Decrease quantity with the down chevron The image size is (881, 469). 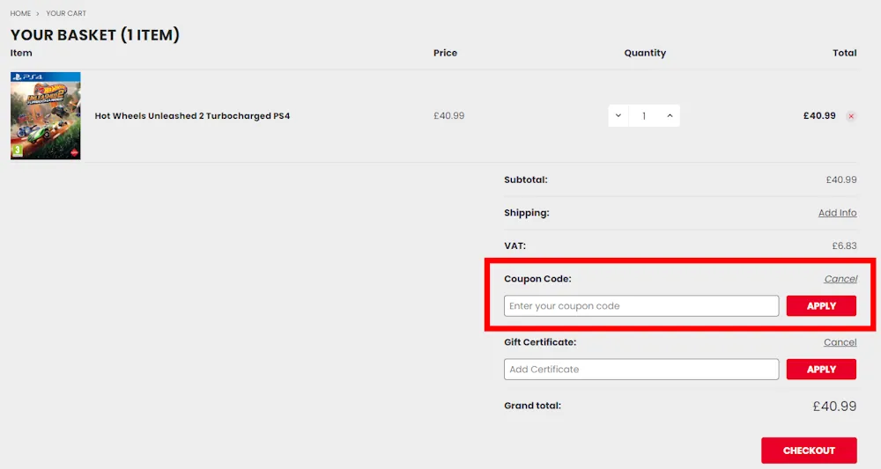[x=618, y=115]
